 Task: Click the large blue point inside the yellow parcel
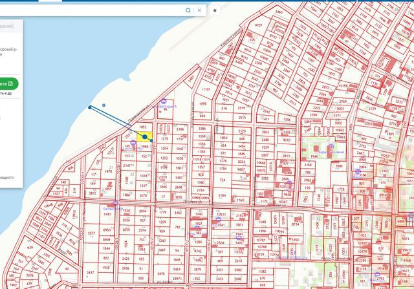pos(145,136)
